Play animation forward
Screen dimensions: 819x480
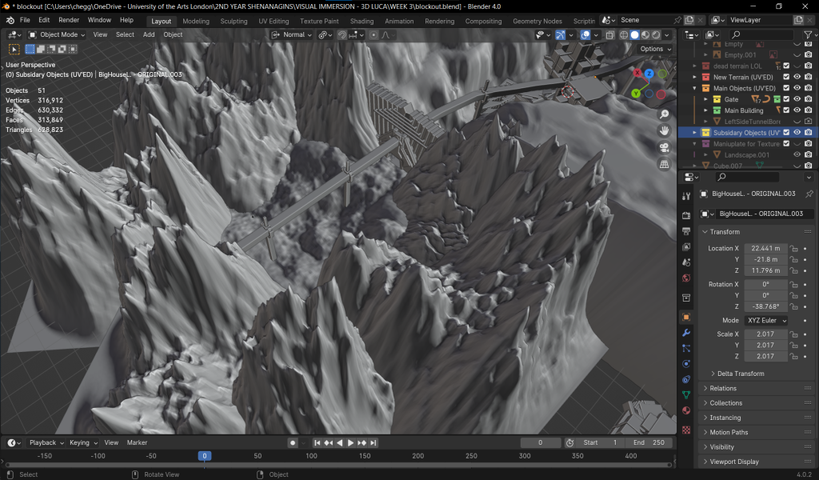click(x=350, y=442)
